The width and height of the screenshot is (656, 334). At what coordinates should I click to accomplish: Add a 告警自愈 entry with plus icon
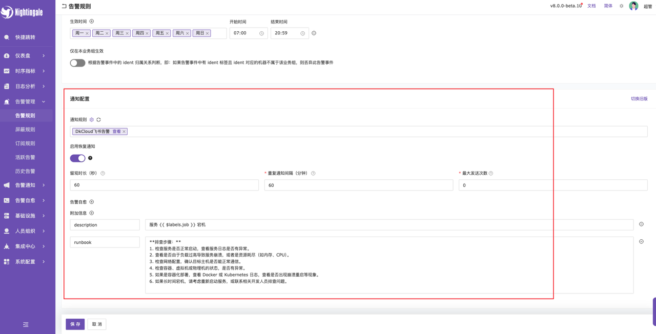pyautogui.click(x=92, y=202)
